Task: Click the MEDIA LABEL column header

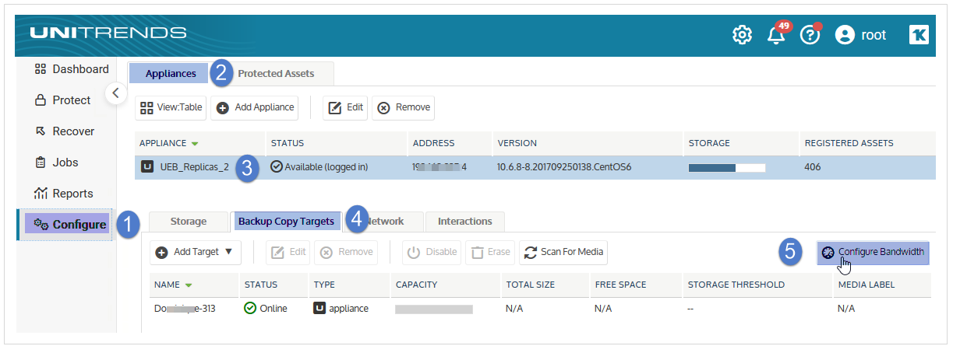Action: 866,285
